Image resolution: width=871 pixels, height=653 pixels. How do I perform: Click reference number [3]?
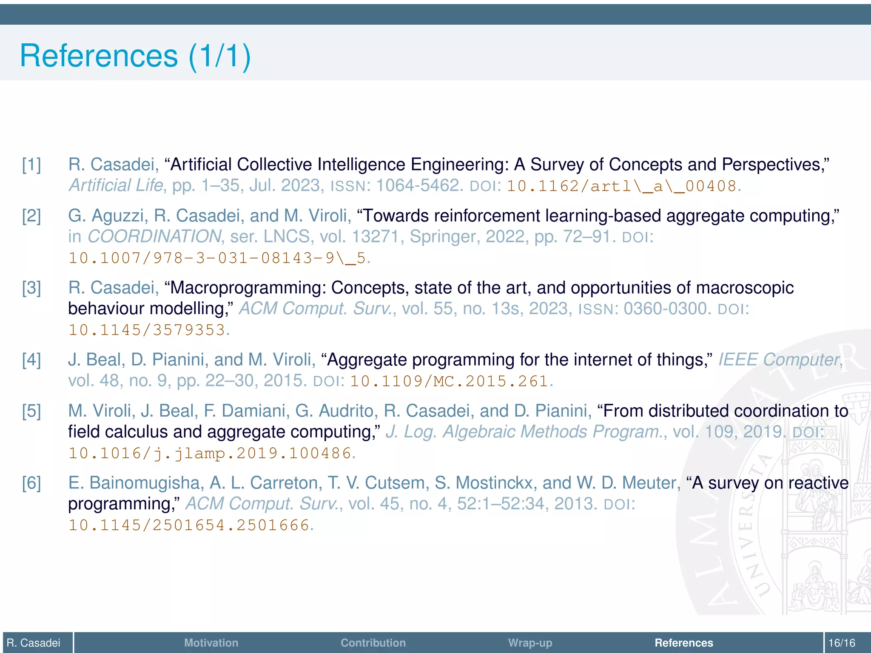pos(31,288)
